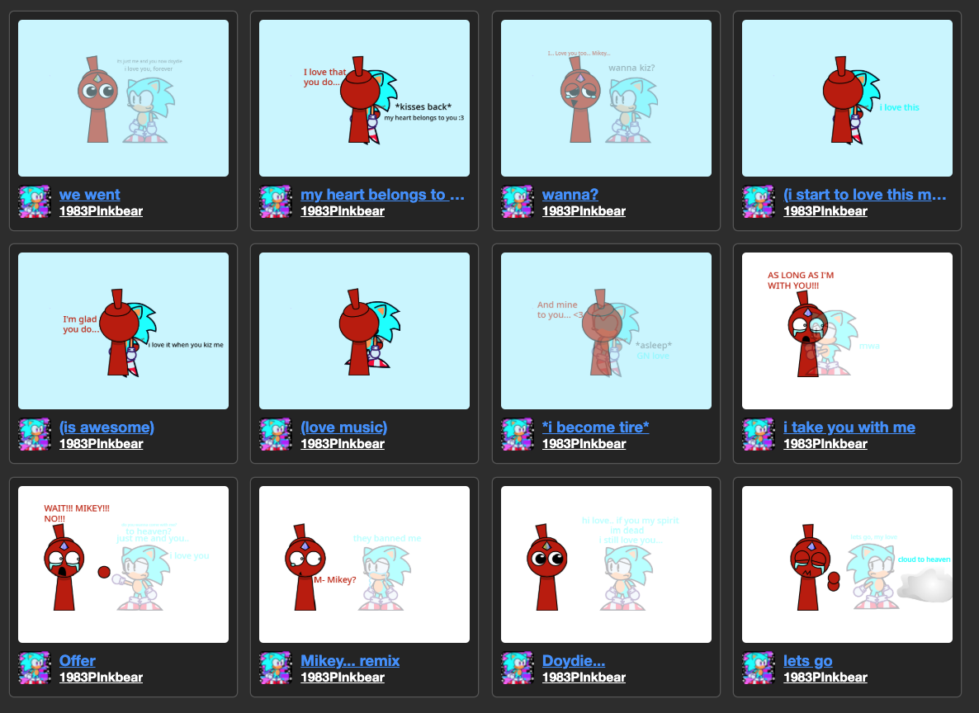The width and height of the screenshot is (979, 713).
Task: Open 1983PInkbear profile under 'Doydie...'
Action: coord(584,678)
